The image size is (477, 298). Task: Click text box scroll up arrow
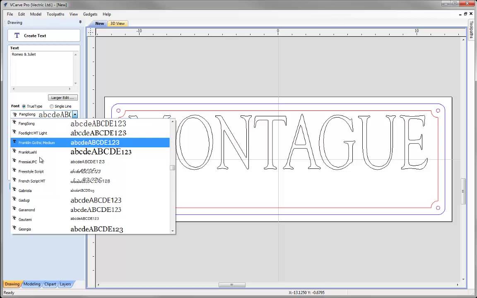point(76,55)
